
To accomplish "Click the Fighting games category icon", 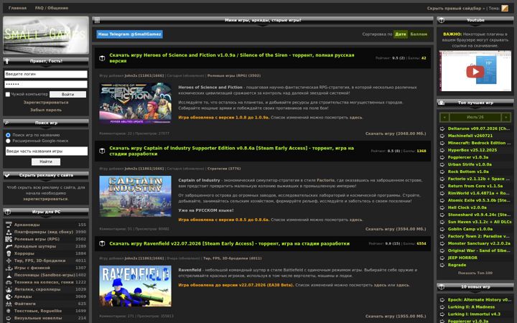I will point(9,304).
